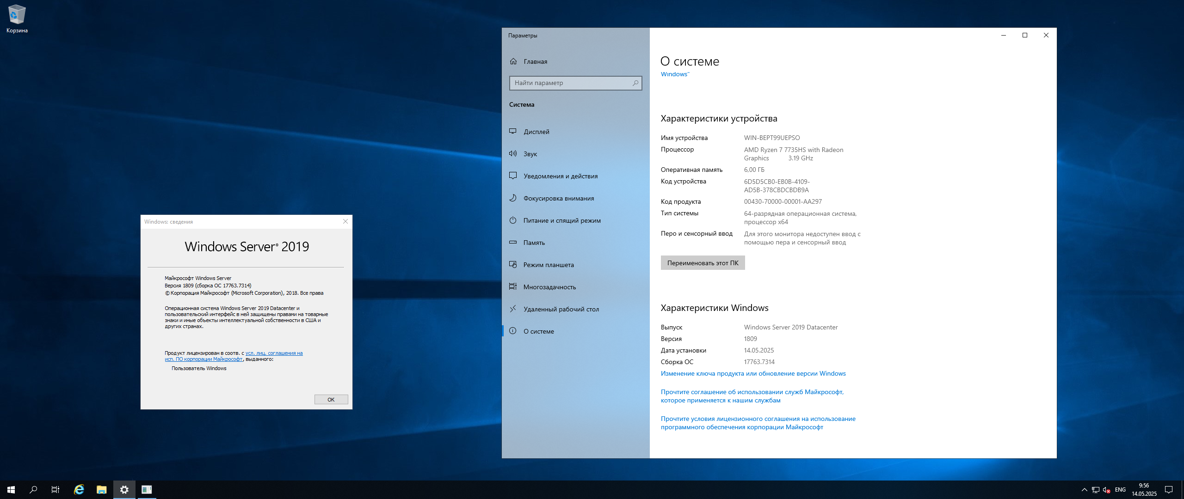1184x499 pixels.
Task: Open Питание и спящий режим
Action: [x=576, y=220]
